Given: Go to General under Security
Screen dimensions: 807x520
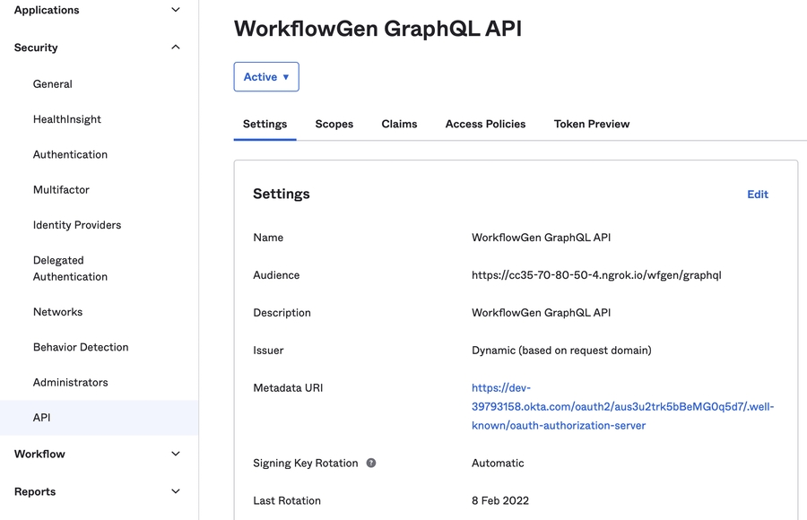Looking at the screenshot, I should tap(53, 84).
